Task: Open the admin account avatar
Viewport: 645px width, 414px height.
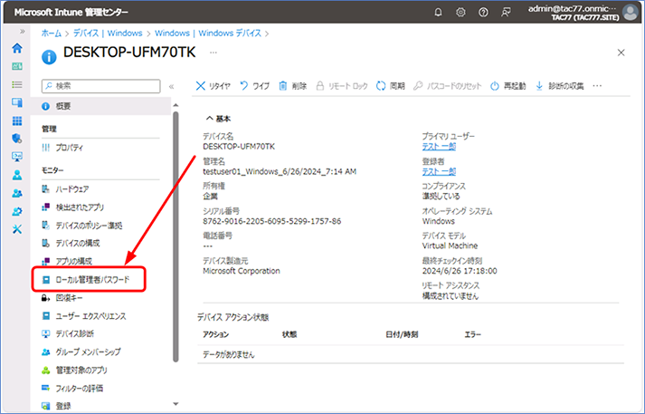Action: [630, 13]
